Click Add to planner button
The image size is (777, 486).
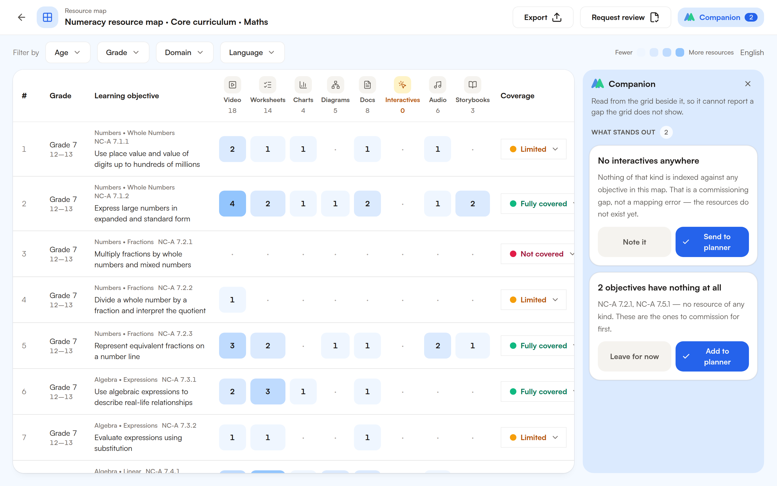(x=712, y=356)
